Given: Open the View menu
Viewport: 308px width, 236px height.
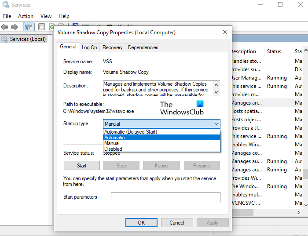Looking at the screenshot, I should [x=46, y=16].
